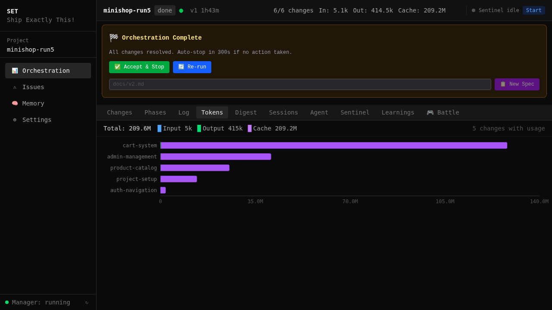Switch to the Digest tab
552x310 pixels.
(246, 112)
